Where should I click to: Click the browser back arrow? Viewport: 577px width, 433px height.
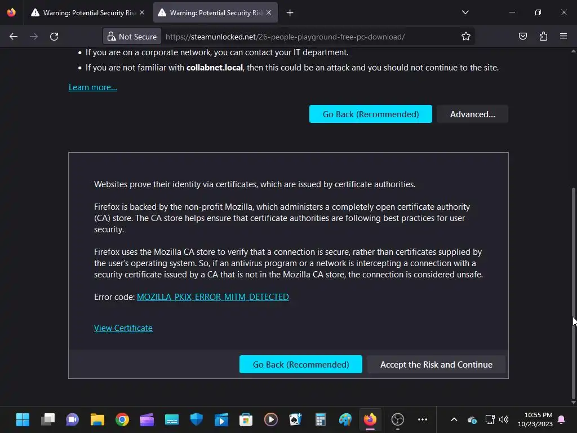tap(14, 37)
